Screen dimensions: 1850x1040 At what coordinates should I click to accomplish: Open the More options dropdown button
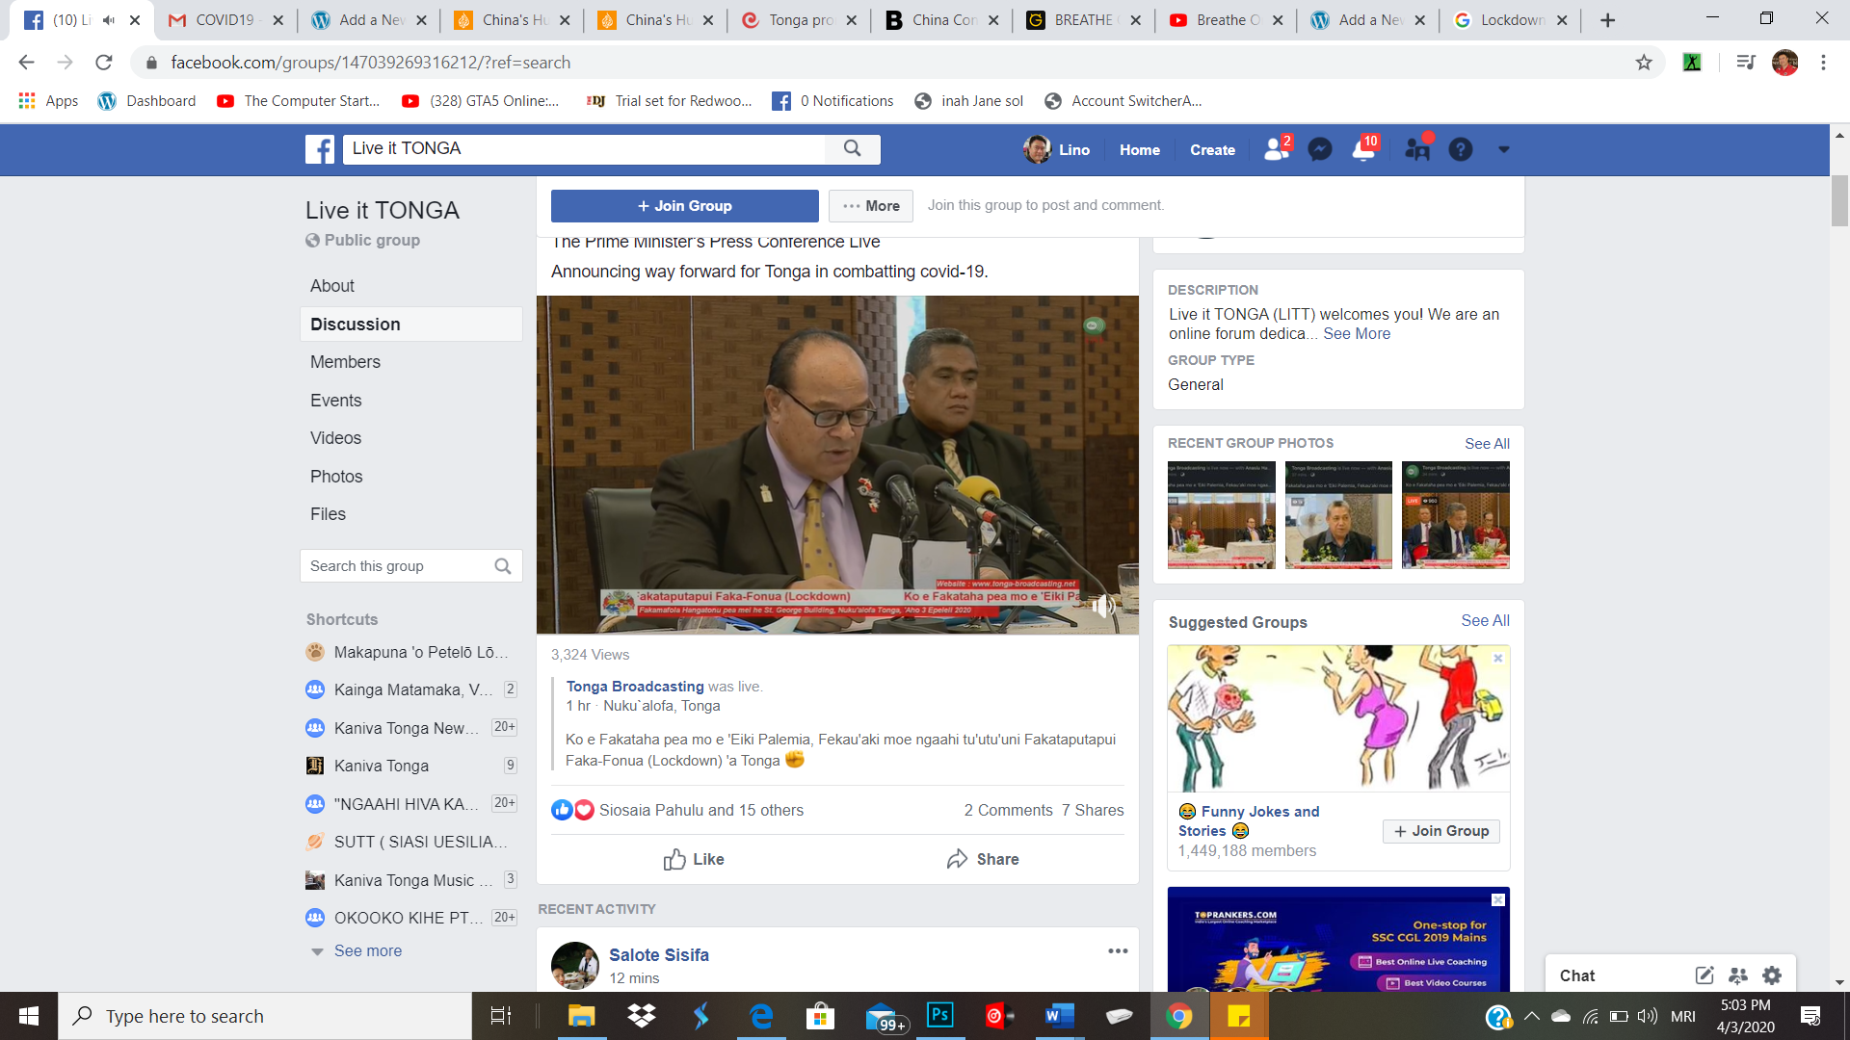[871, 206]
